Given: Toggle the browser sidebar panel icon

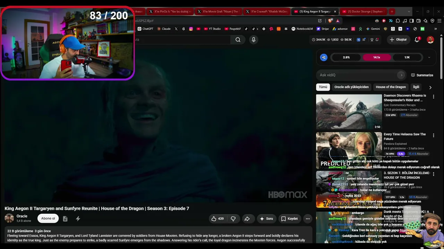Looking at the screenshot, I should pos(412,21).
